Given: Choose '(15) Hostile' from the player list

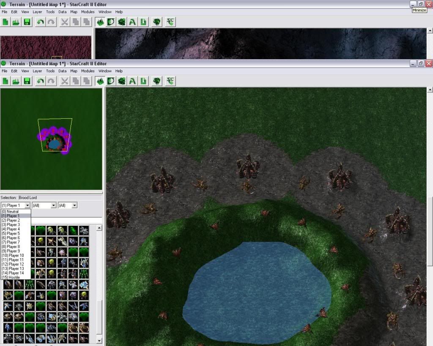Looking at the screenshot, I should pyautogui.click(x=16, y=277).
